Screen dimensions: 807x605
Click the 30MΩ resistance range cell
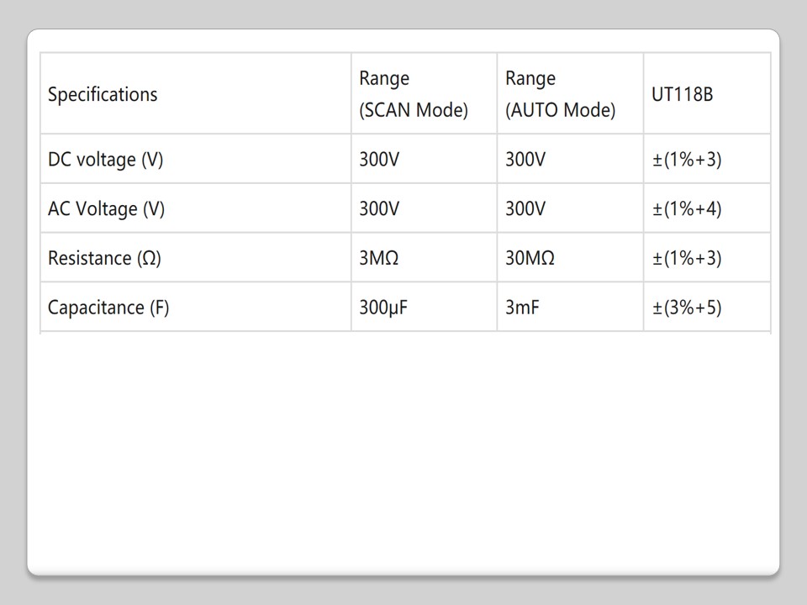coord(530,258)
